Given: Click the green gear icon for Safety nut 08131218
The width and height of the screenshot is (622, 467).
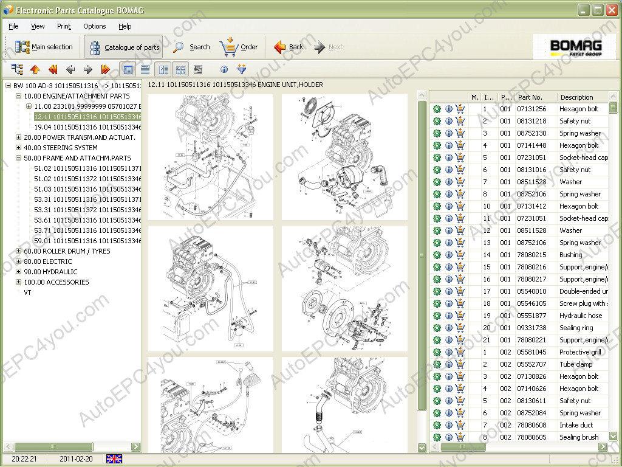Looking at the screenshot, I should pyautogui.click(x=437, y=121).
